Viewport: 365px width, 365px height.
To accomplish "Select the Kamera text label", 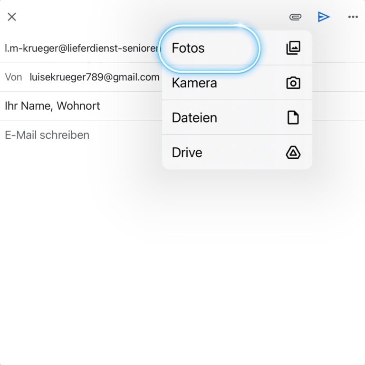I will [194, 83].
